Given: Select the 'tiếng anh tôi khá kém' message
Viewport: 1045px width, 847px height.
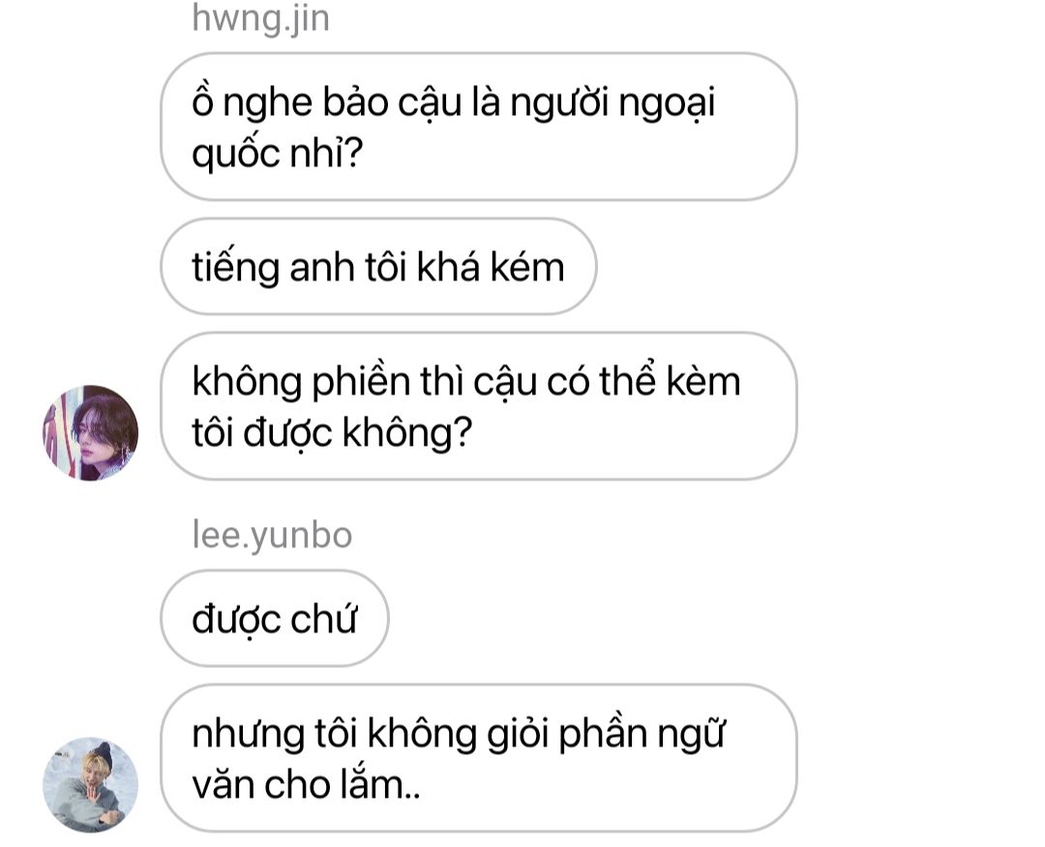Looking at the screenshot, I should 378,266.
